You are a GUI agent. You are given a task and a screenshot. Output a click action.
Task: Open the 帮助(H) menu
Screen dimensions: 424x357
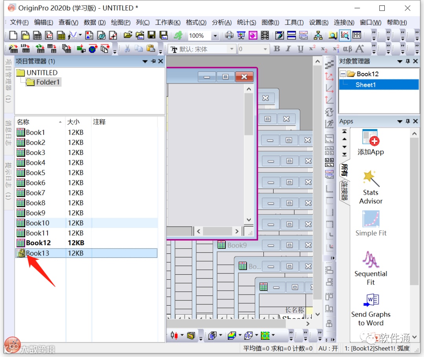(x=397, y=22)
